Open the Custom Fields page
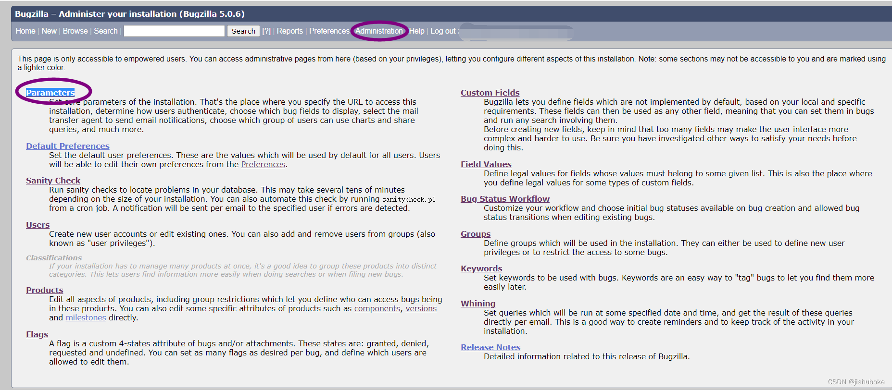This screenshot has height=390, width=892. pyautogui.click(x=490, y=93)
